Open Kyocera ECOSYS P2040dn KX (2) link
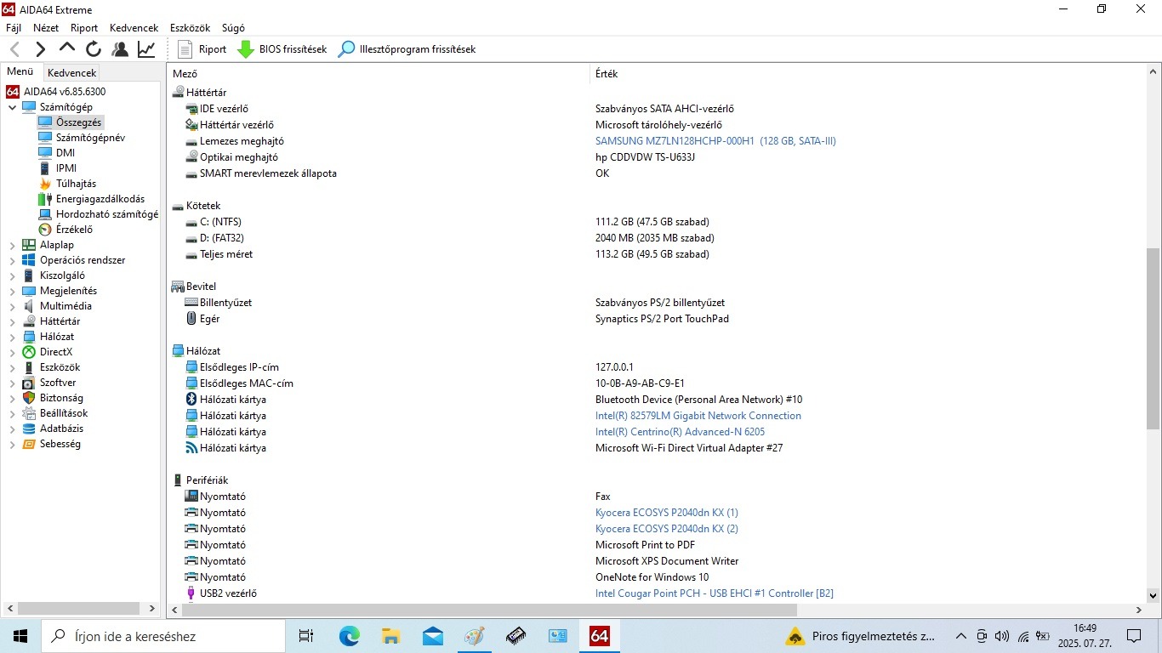 pyautogui.click(x=667, y=529)
